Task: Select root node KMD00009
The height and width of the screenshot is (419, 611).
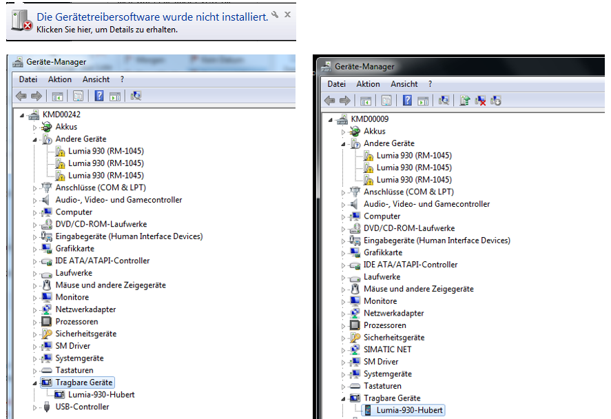Action: (x=370, y=119)
